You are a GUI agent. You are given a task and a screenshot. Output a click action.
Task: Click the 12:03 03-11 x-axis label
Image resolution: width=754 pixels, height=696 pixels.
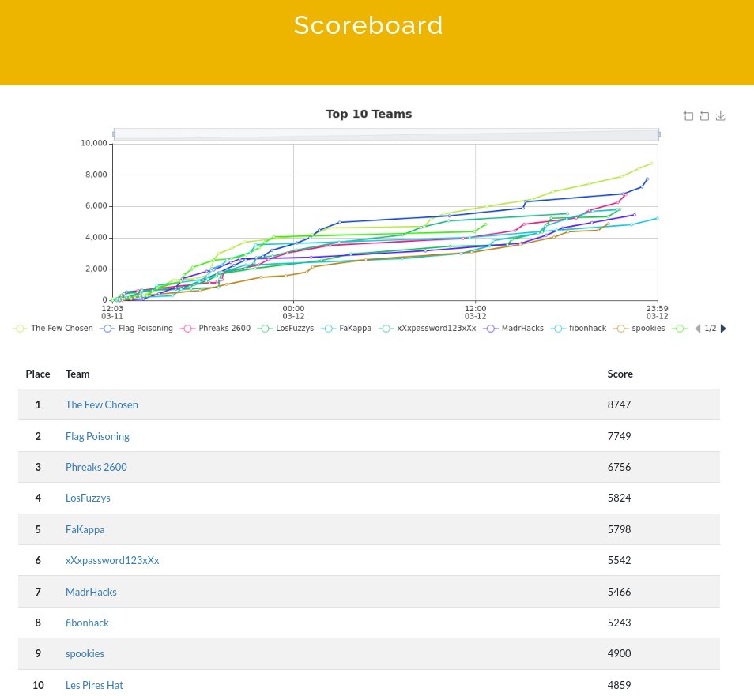tap(112, 312)
